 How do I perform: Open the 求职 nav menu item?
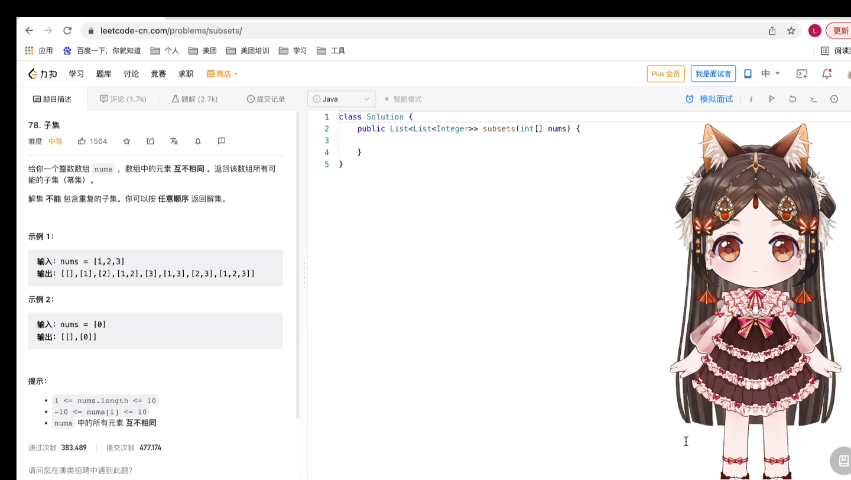186,74
